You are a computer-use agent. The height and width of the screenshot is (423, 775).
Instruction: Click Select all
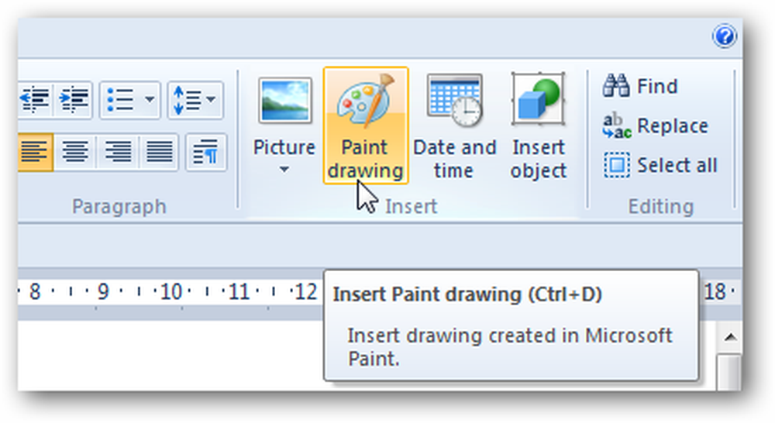click(660, 165)
